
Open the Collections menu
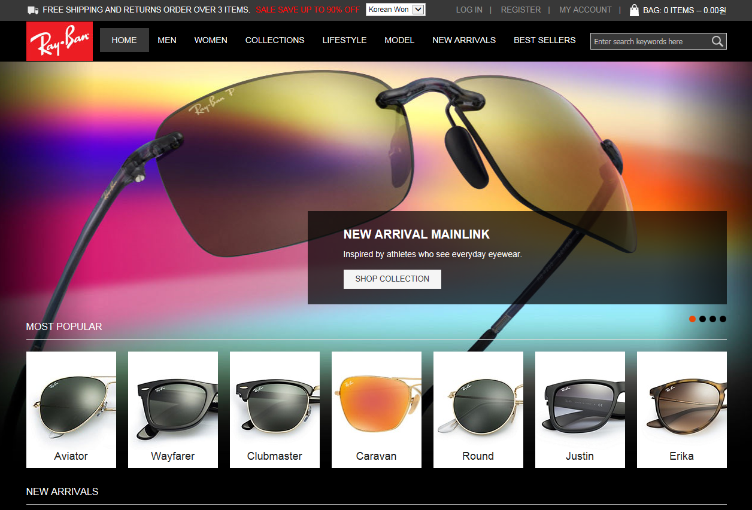click(x=275, y=40)
